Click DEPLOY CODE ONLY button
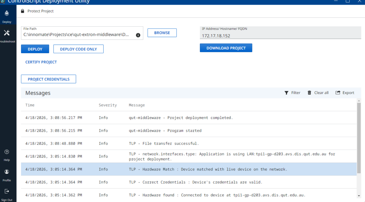 (78, 49)
